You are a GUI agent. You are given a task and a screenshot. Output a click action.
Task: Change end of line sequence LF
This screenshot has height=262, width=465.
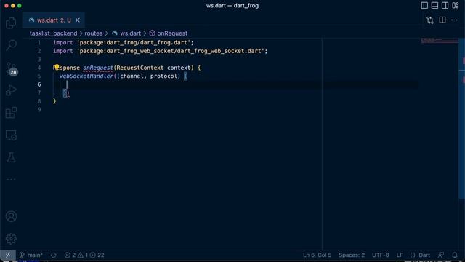pos(400,255)
